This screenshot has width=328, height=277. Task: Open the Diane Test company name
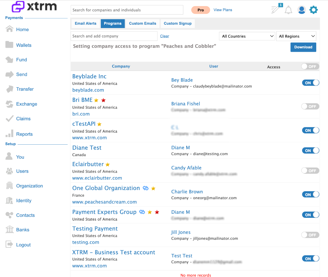pyautogui.click(x=87, y=148)
